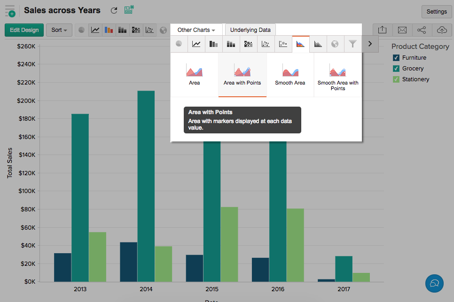The image size is (454, 302).
Task: Choose the Smooth Area chart option
Action: (x=290, y=75)
